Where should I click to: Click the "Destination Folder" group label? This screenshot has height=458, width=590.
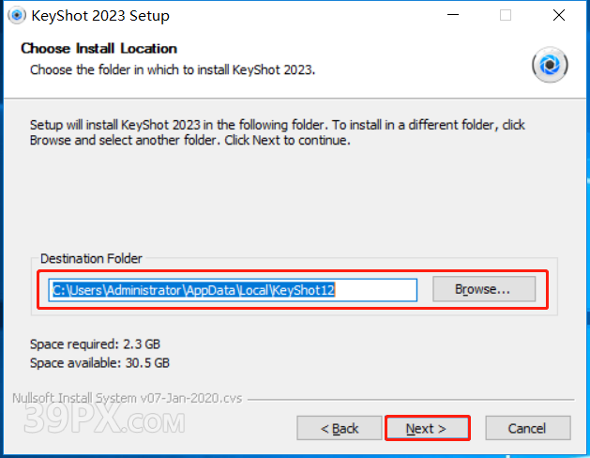(91, 258)
